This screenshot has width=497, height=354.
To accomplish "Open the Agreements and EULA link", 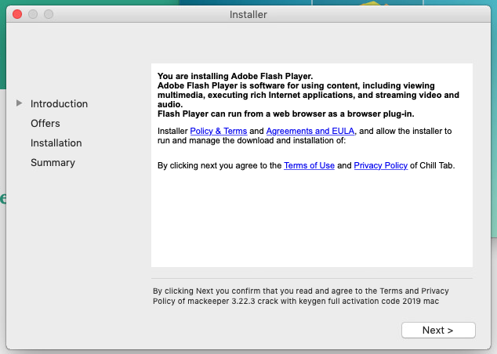I will [310, 131].
